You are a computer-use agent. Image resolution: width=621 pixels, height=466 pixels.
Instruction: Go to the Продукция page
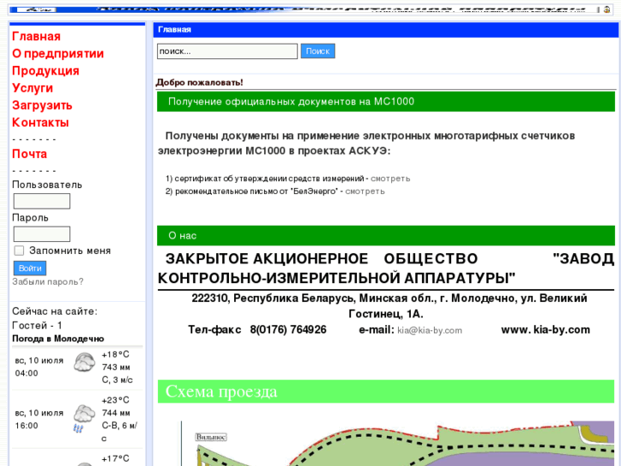click(45, 71)
